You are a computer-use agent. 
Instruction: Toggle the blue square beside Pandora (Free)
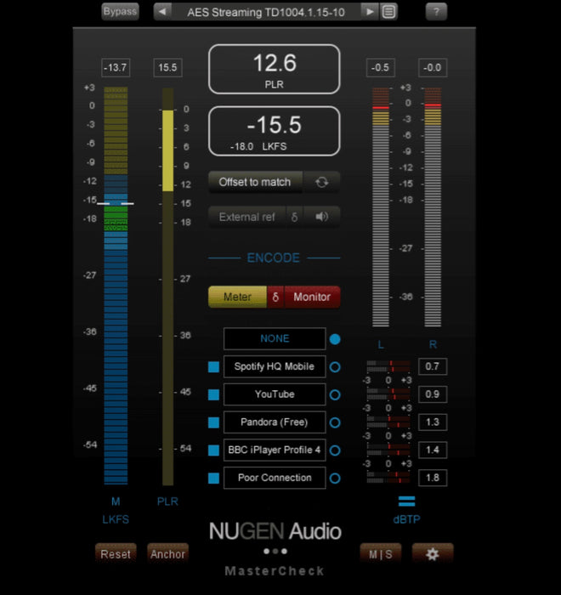(x=213, y=422)
